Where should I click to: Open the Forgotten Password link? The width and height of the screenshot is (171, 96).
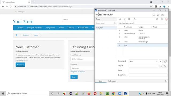point(77,72)
